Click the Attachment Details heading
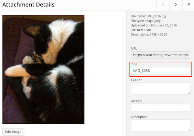The image size is (194, 136). pyautogui.click(x=28, y=5)
